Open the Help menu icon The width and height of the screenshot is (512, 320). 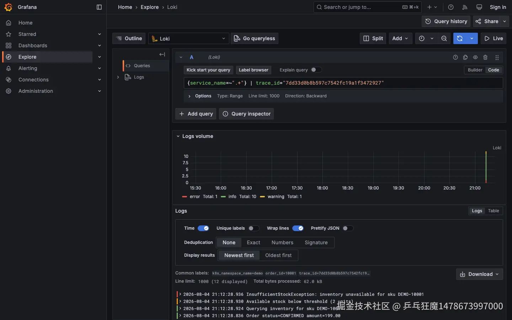[451, 7]
